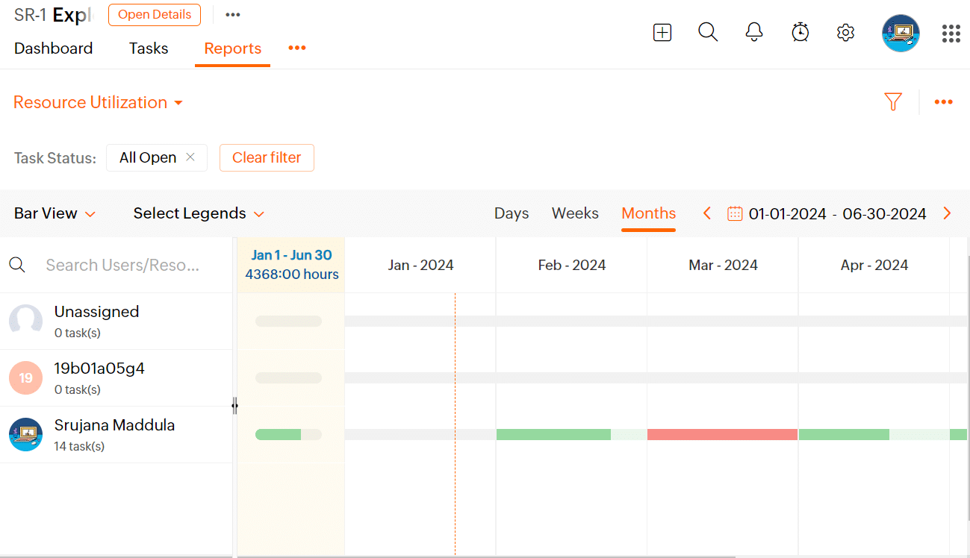Open the calendar date picker icon
This screenshot has height=558, width=970.
click(735, 213)
